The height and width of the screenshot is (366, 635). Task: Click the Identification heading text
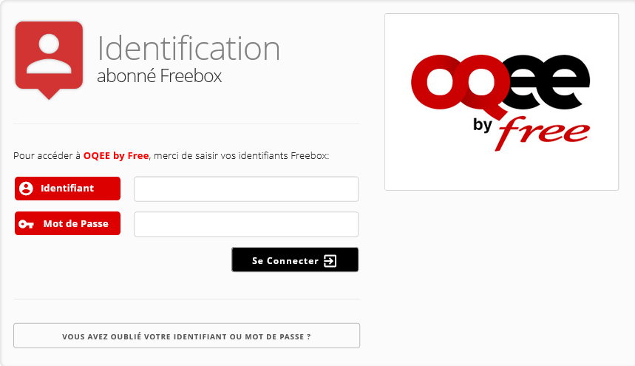pyautogui.click(x=189, y=48)
